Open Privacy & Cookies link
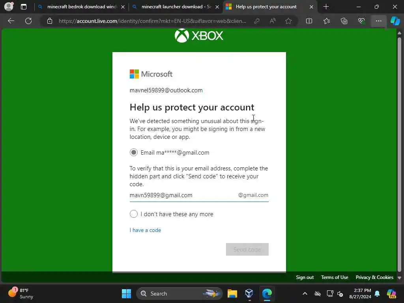Screen dimensions: 404x303 (374, 277)
